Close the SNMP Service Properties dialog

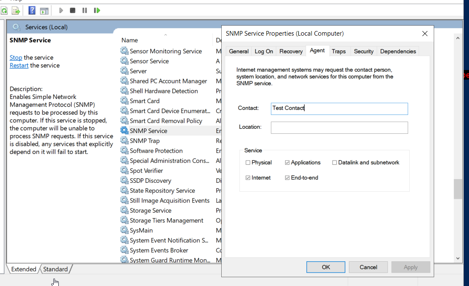tap(425, 34)
